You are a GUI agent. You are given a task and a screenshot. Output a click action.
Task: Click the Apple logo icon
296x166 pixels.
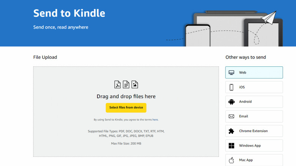[x=231, y=160]
